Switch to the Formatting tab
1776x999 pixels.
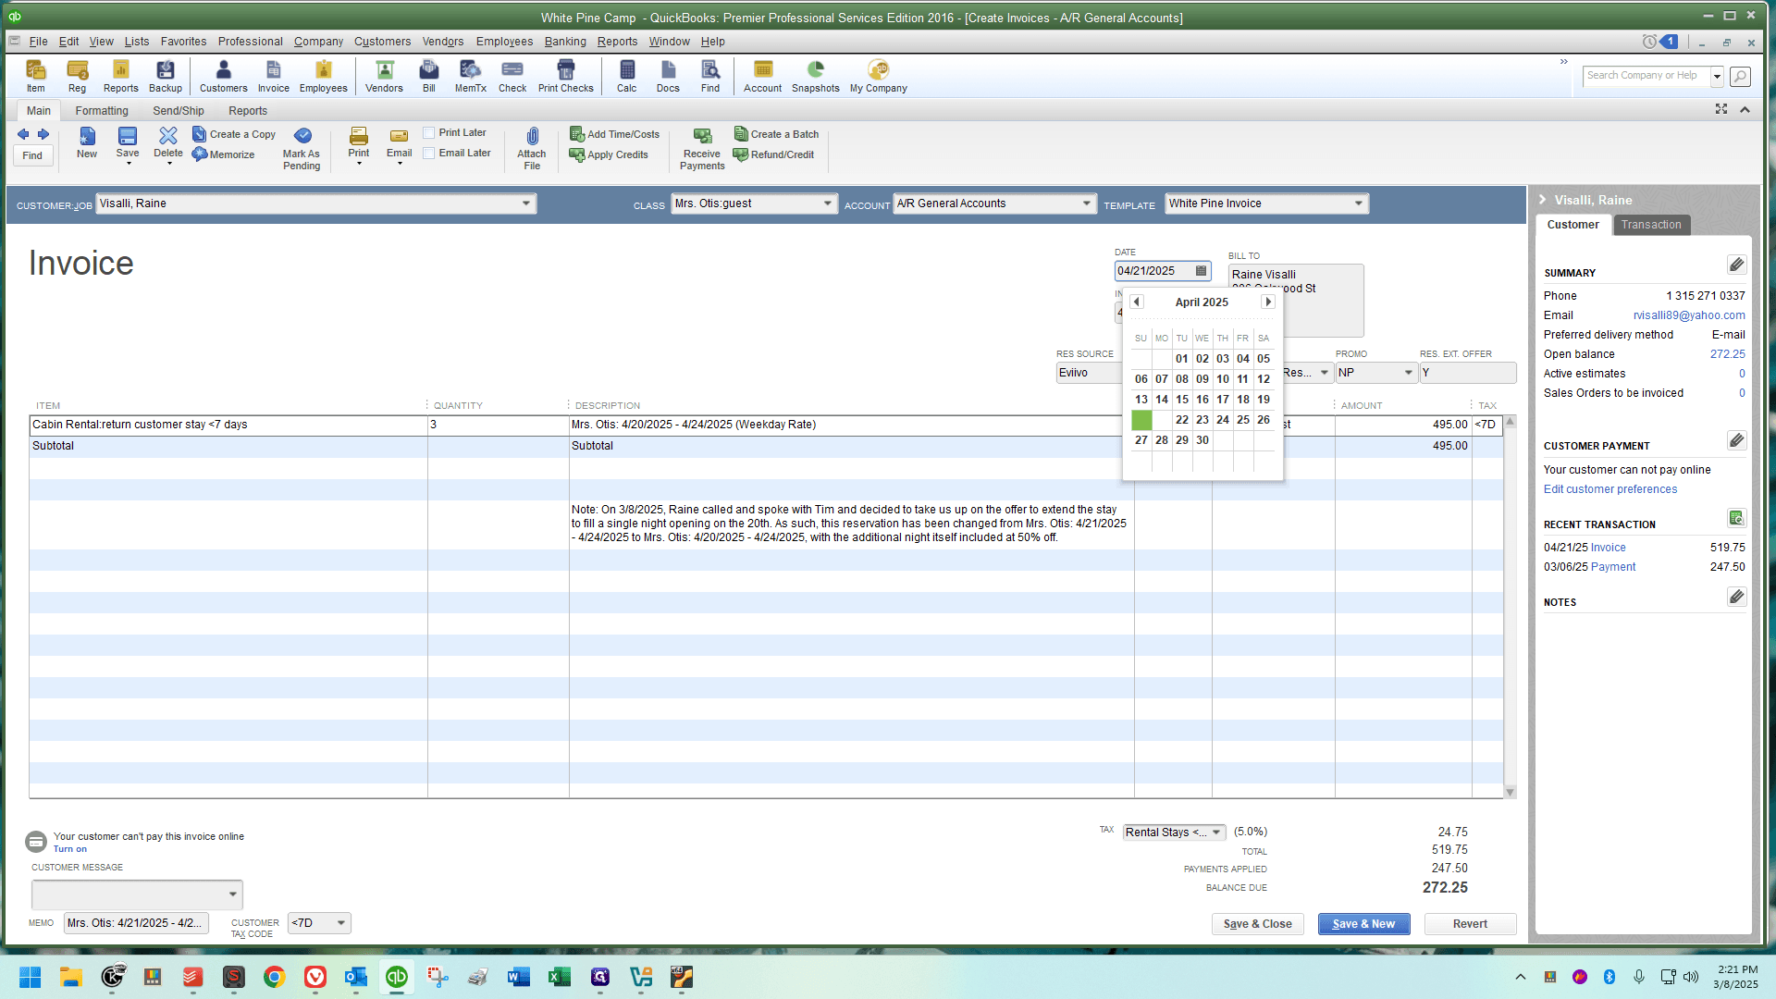pyautogui.click(x=102, y=111)
